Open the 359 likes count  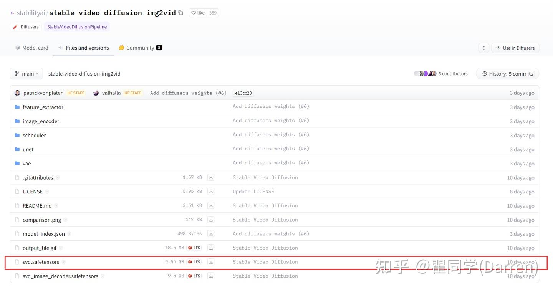pos(213,13)
